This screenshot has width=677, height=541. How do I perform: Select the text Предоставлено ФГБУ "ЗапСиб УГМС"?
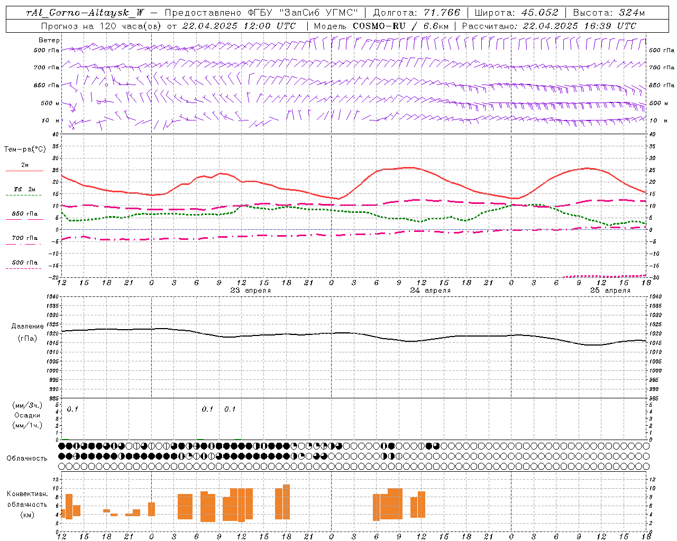coord(261,13)
